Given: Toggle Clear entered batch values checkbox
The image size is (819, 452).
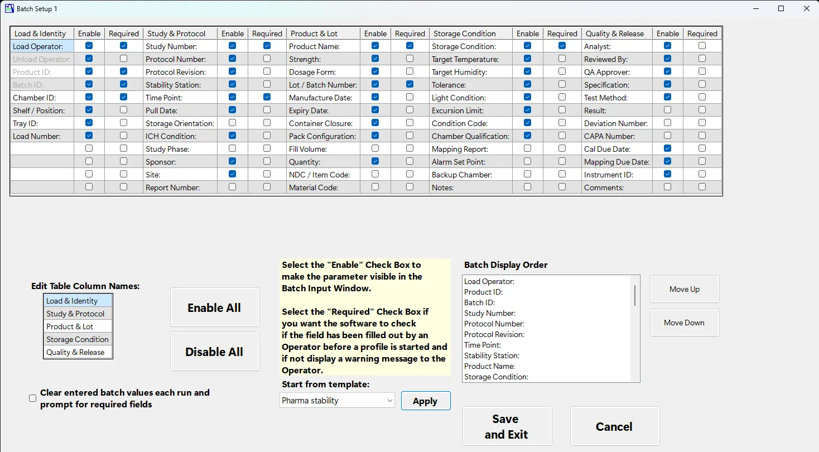Looking at the screenshot, I should (x=32, y=398).
